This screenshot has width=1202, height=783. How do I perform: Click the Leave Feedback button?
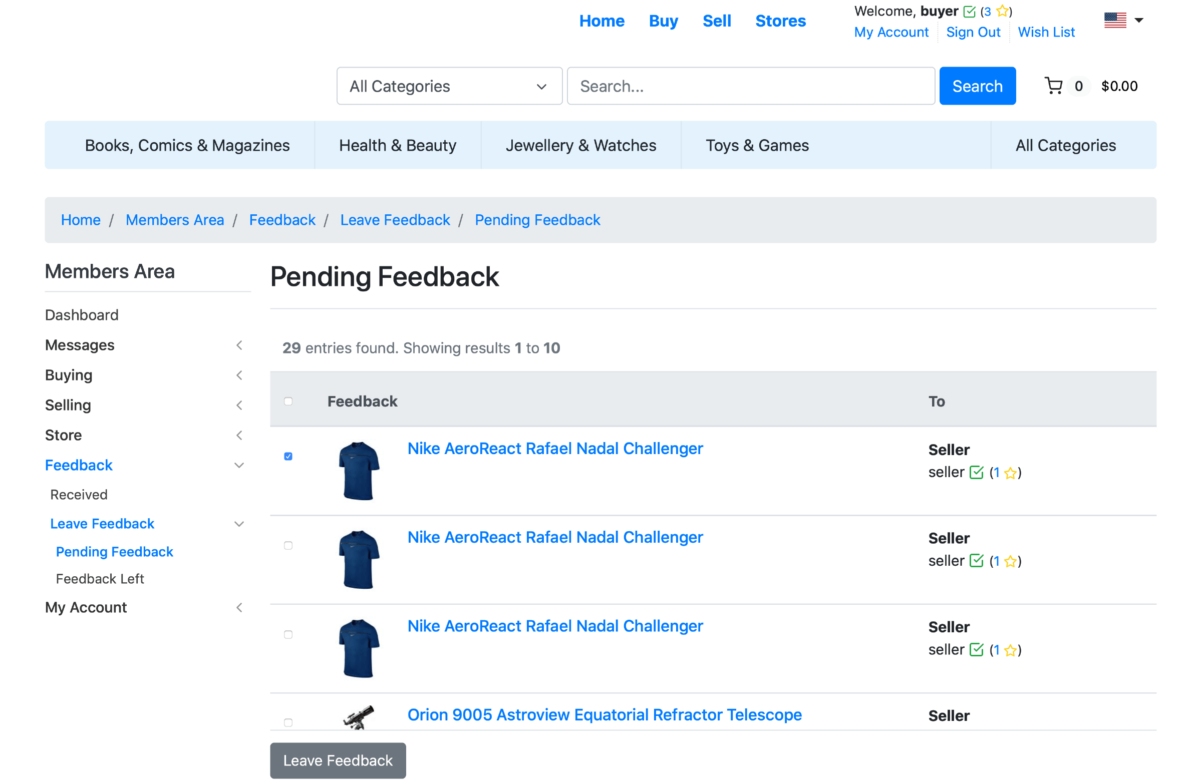(338, 760)
